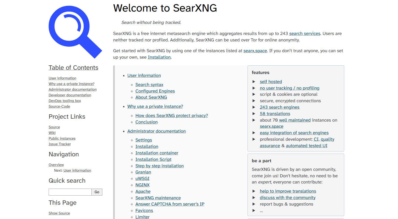Click 'report bugs & suggestions' text
This screenshot has width=398, height=219.
286,204
